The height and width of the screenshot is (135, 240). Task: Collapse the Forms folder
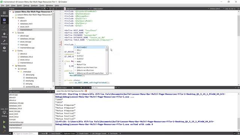coord(13,51)
